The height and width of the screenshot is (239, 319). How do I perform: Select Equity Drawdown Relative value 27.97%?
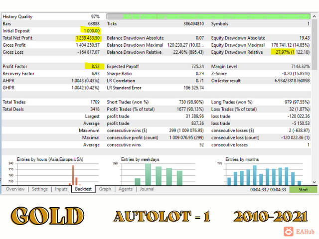pyautogui.click(x=283, y=52)
